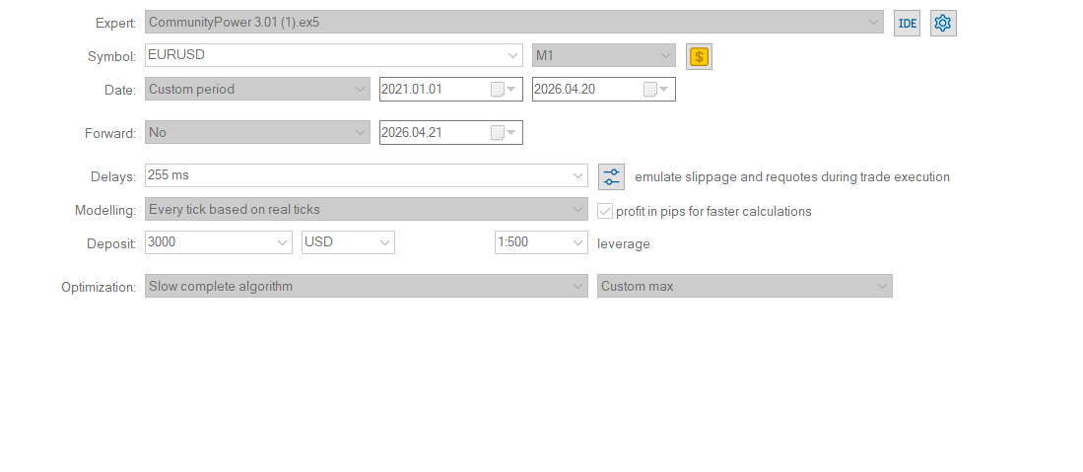Open calendar for start date 2021.01.01
The image size is (1083, 472).
(x=503, y=89)
